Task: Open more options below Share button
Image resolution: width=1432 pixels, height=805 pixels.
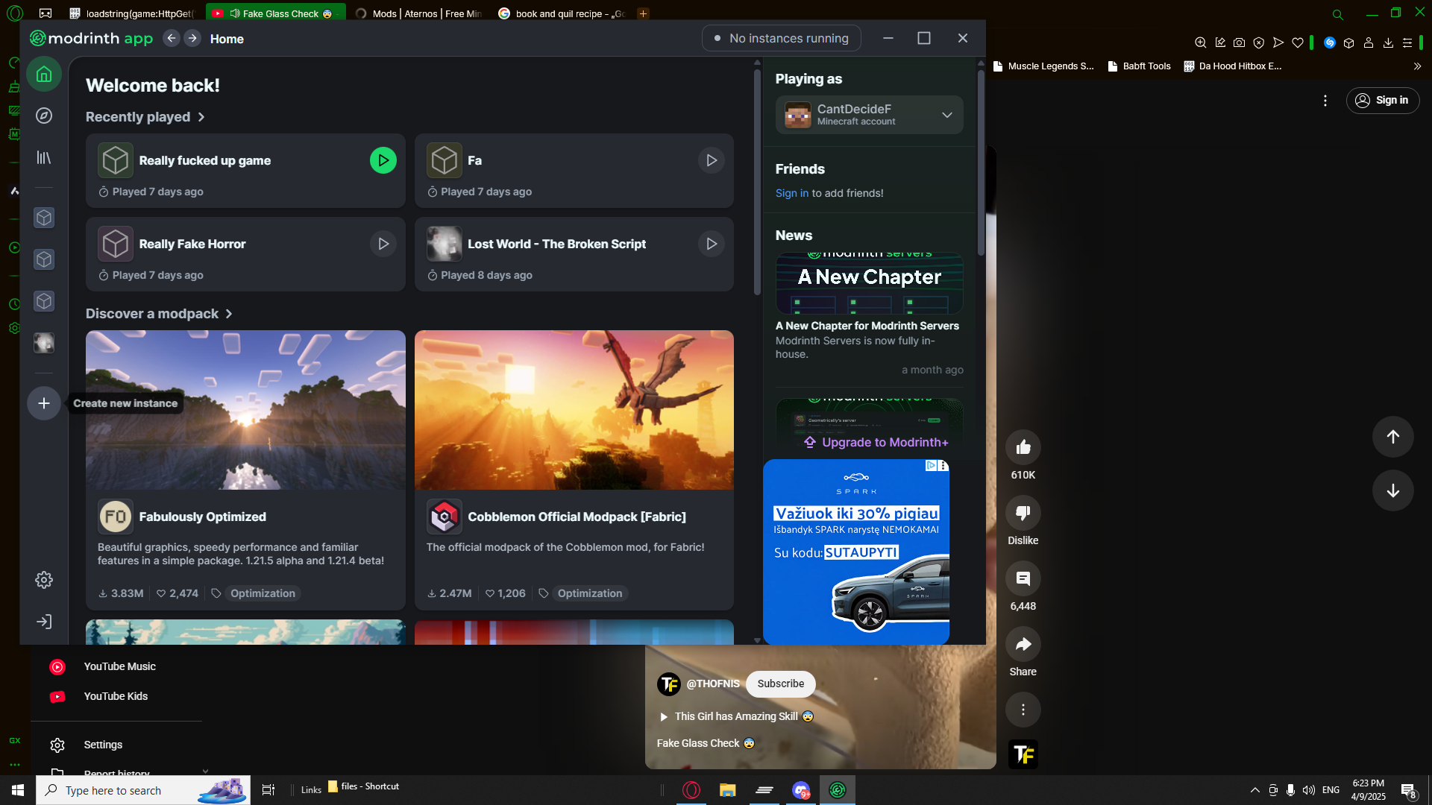Action: pyautogui.click(x=1023, y=710)
